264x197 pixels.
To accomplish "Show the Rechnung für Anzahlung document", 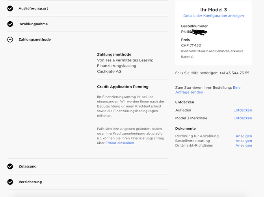I will pyautogui.click(x=244, y=136).
